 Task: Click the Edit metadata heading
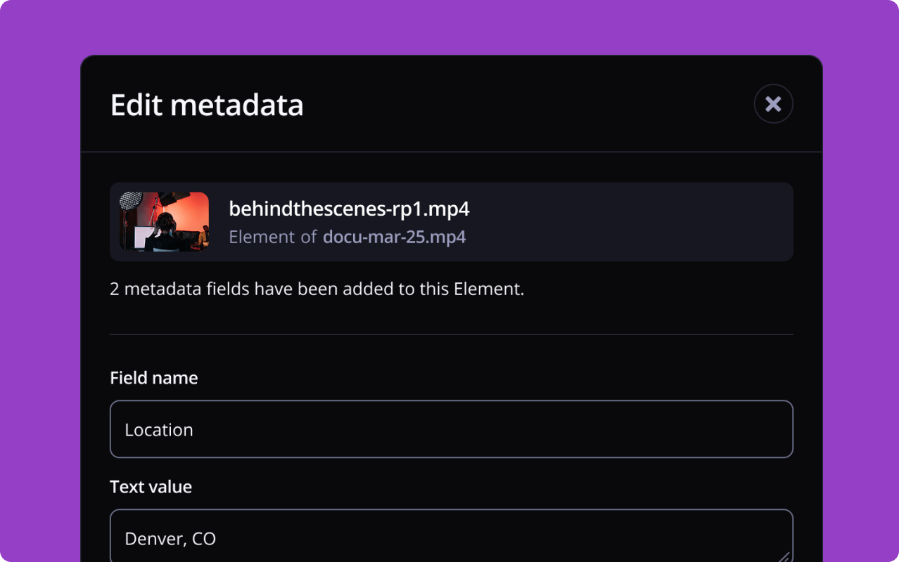pyautogui.click(x=207, y=105)
